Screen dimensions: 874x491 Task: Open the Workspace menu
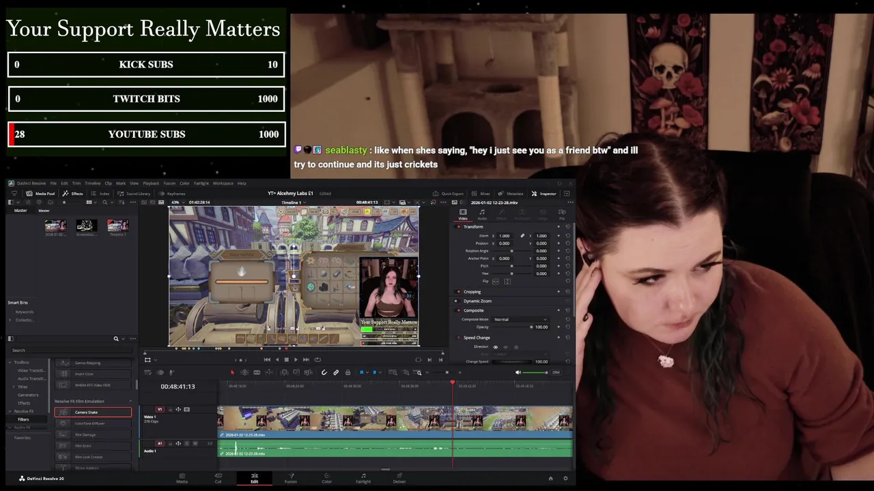coord(223,183)
